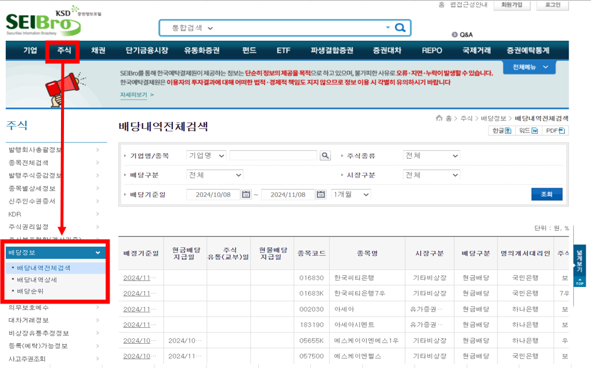The width and height of the screenshot is (591, 368).
Task: Open the 기업명 type dropdown
Action: pos(207,156)
